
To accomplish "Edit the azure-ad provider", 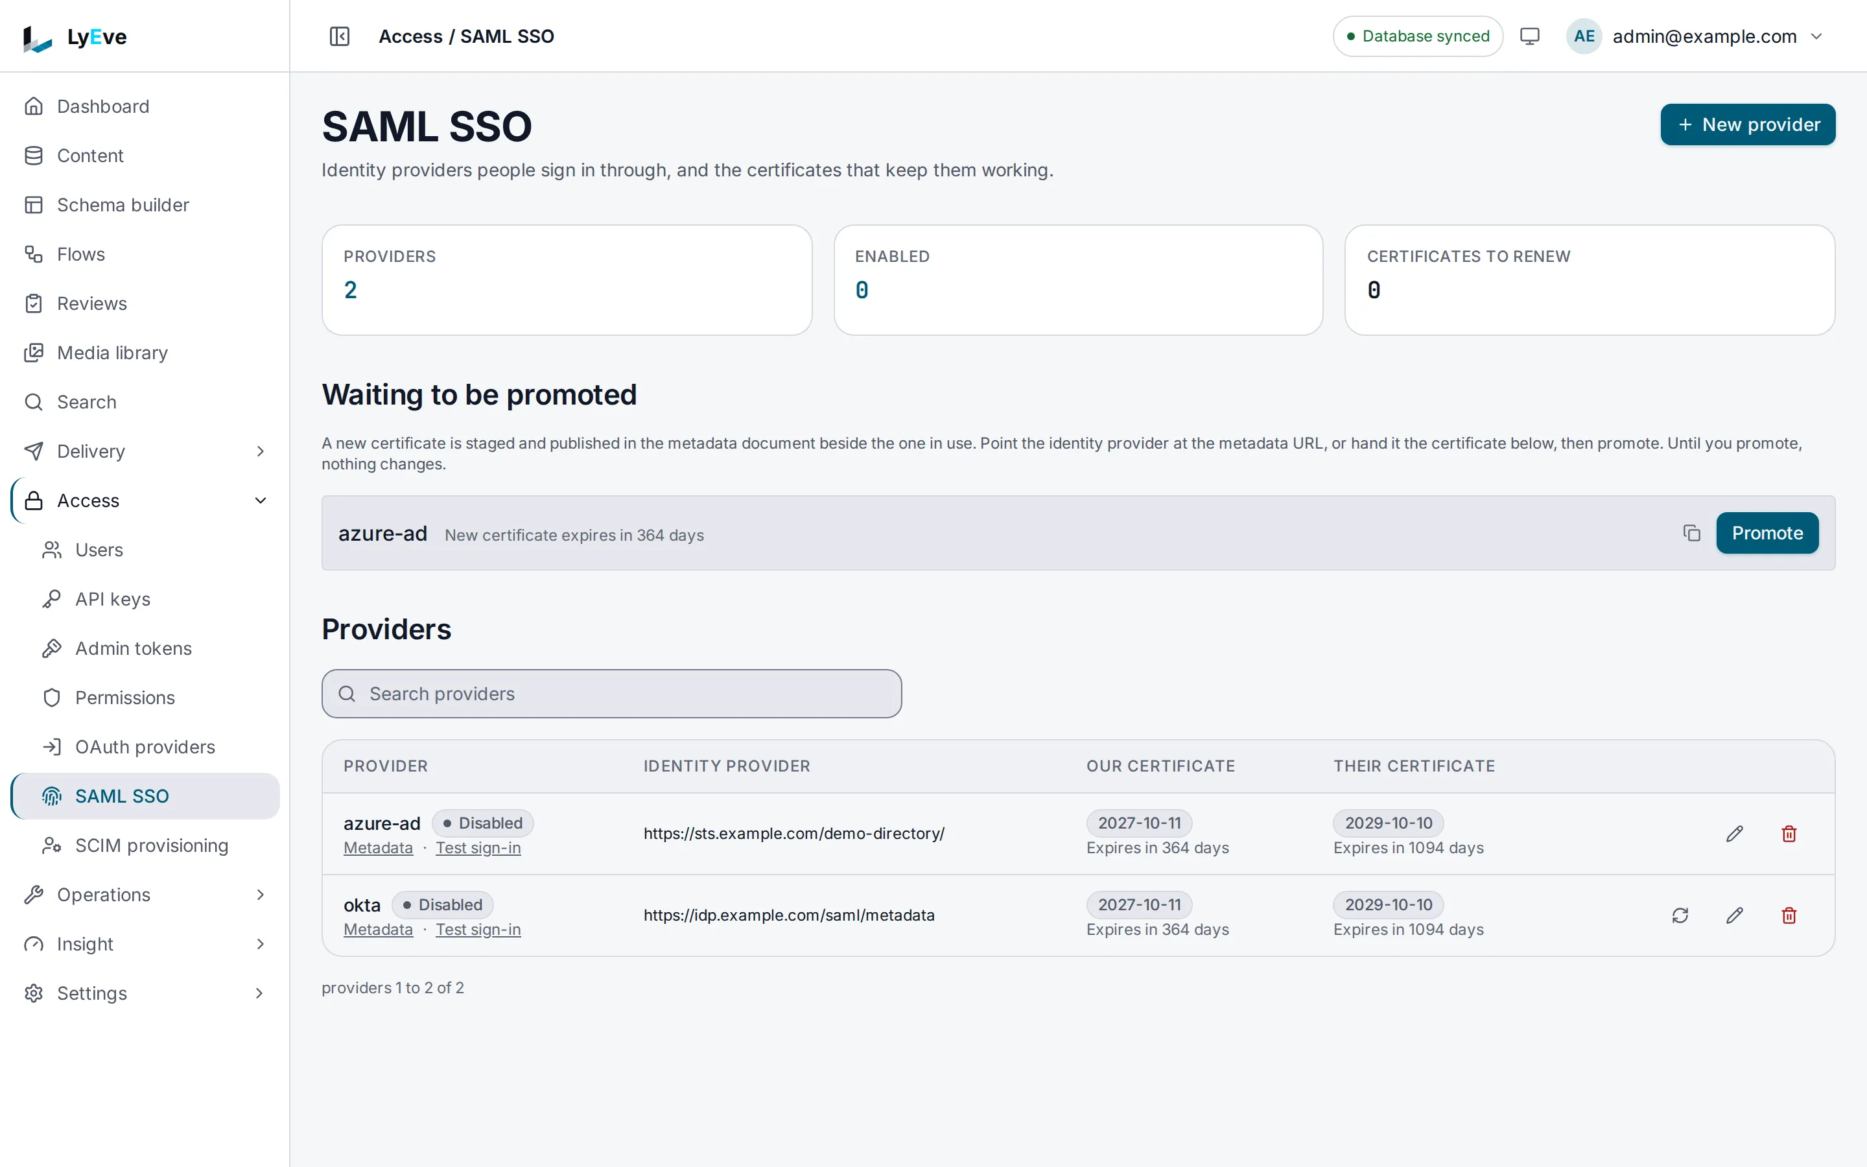I will tap(1734, 834).
